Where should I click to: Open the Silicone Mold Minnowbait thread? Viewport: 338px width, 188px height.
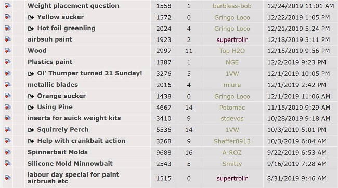click(x=70, y=164)
